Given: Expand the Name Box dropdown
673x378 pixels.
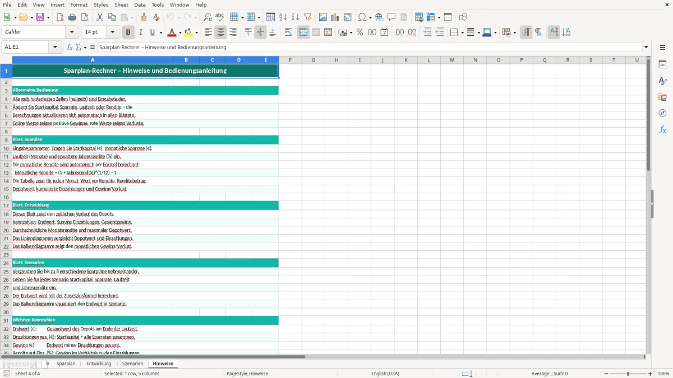Looking at the screenshot, I should [56, 47].
